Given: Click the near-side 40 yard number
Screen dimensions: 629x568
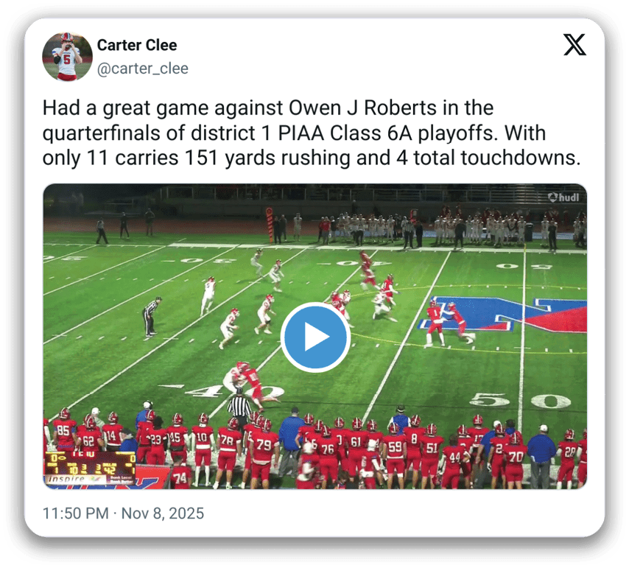Looking at the screenshot, I should coord(221,391).
